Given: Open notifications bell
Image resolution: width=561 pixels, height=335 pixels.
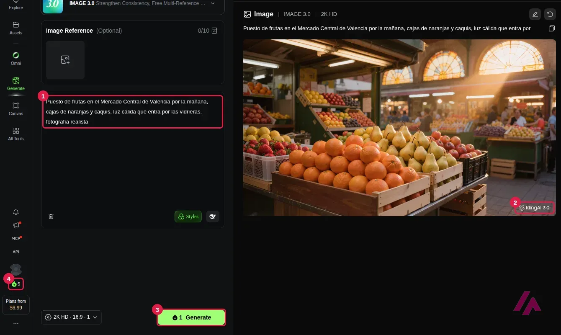Looking at the screenshot, I should coord(16,212).
